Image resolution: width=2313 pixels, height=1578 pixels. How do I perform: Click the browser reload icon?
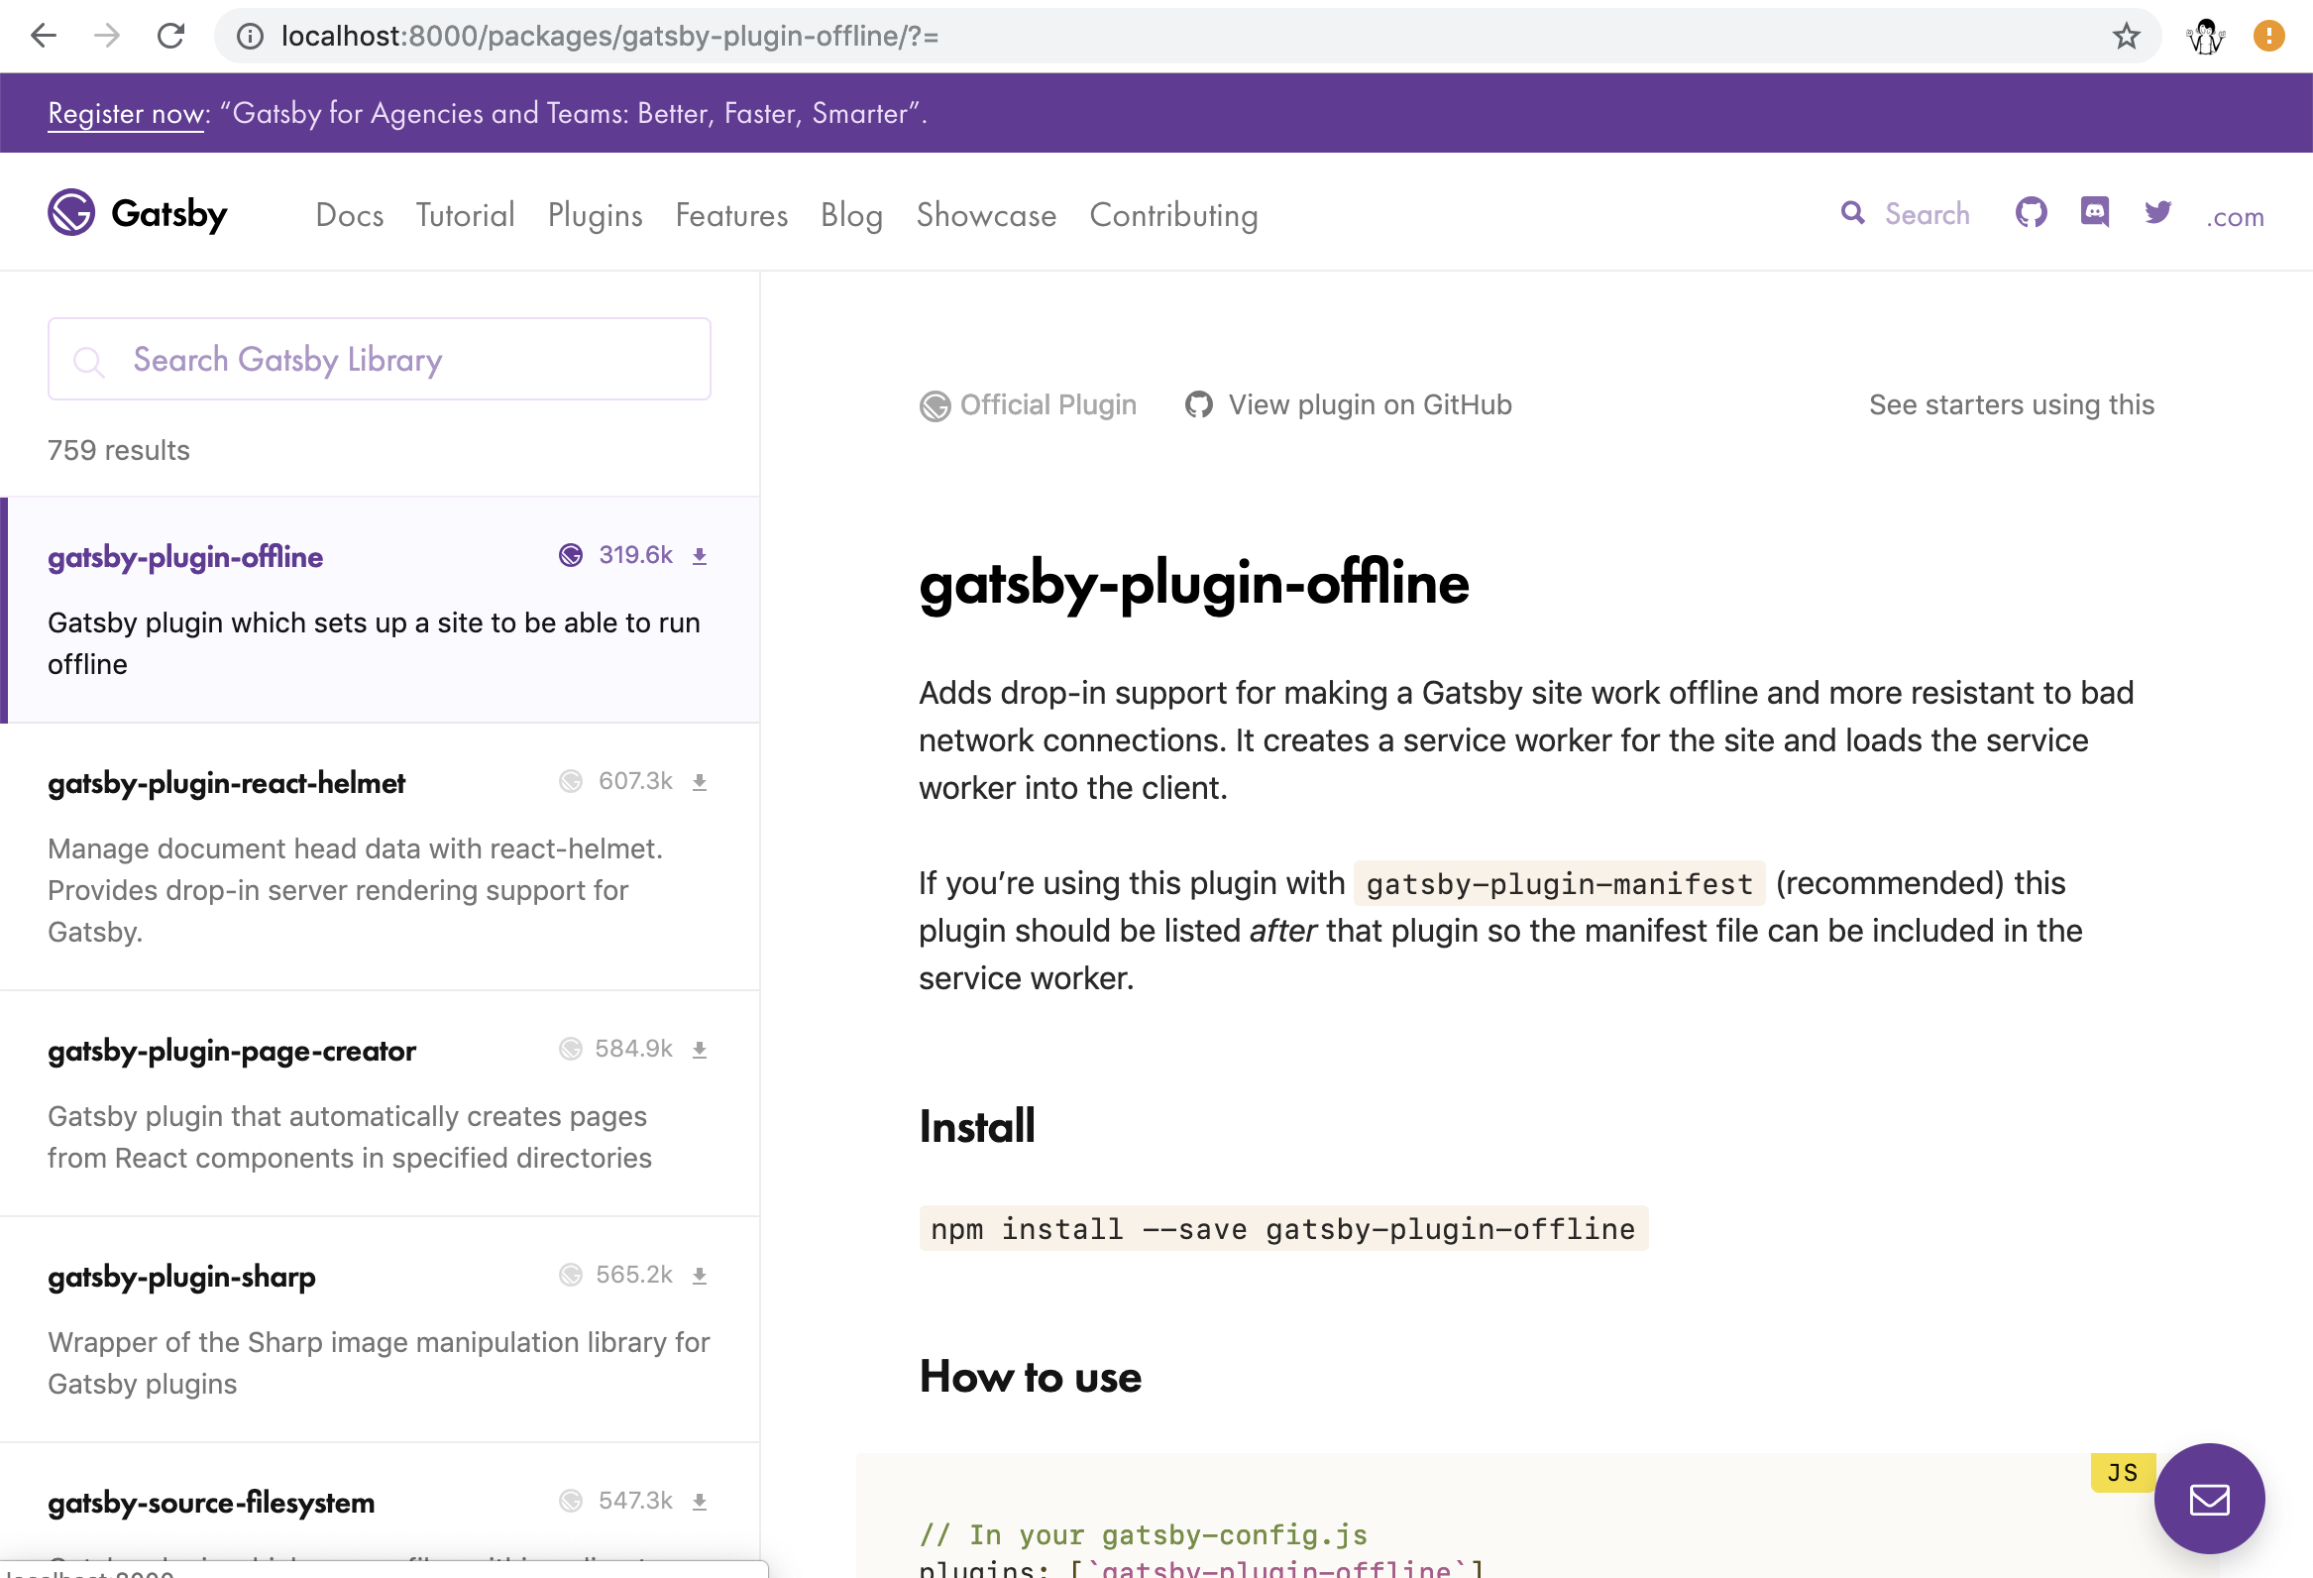(x=170, y=37)
